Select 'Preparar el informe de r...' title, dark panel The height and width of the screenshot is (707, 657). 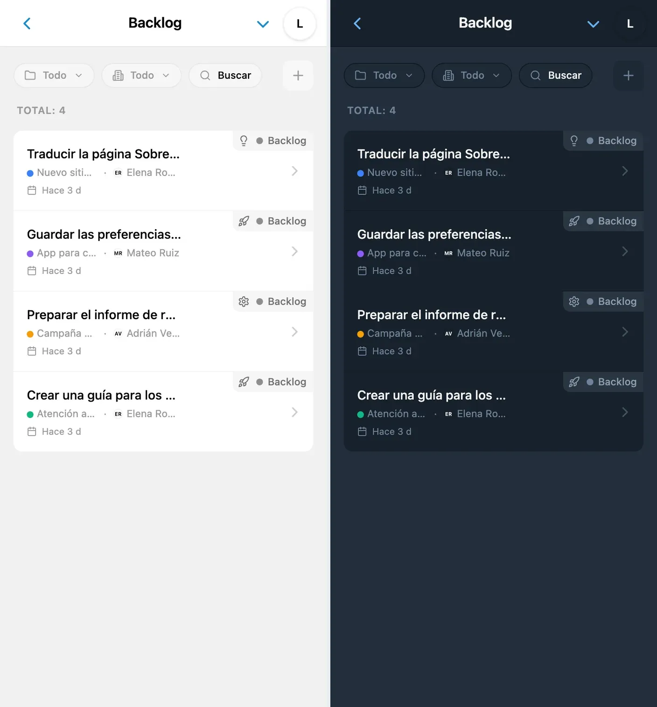(x=432, y=315)
